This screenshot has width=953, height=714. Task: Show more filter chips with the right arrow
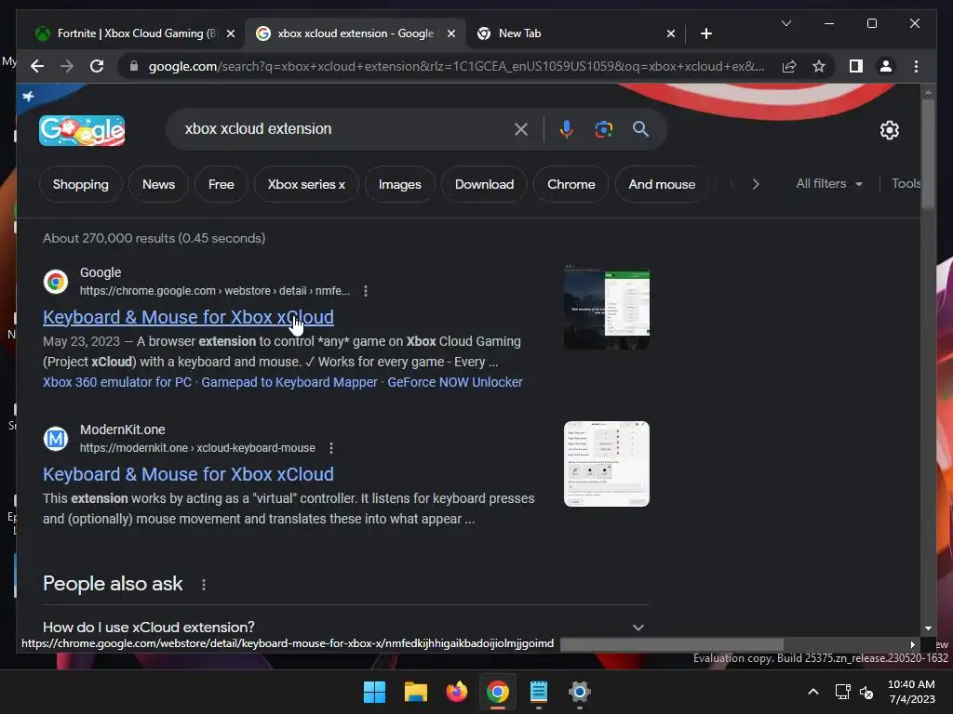coord(756,184)
